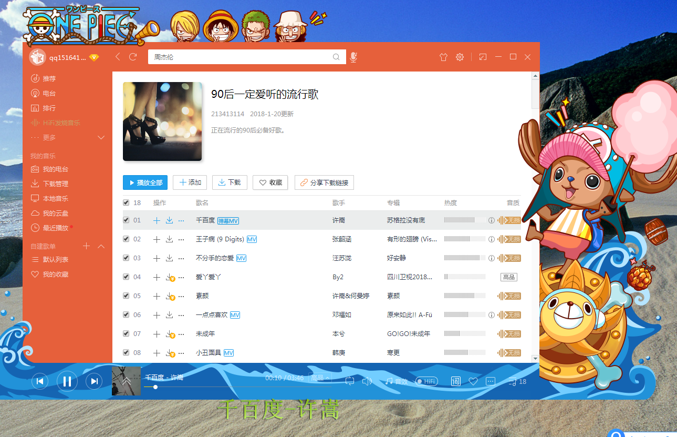Click 无损 quality badge of 素颜
Viewport: 677px width, 437px height.
coord(509,296)
